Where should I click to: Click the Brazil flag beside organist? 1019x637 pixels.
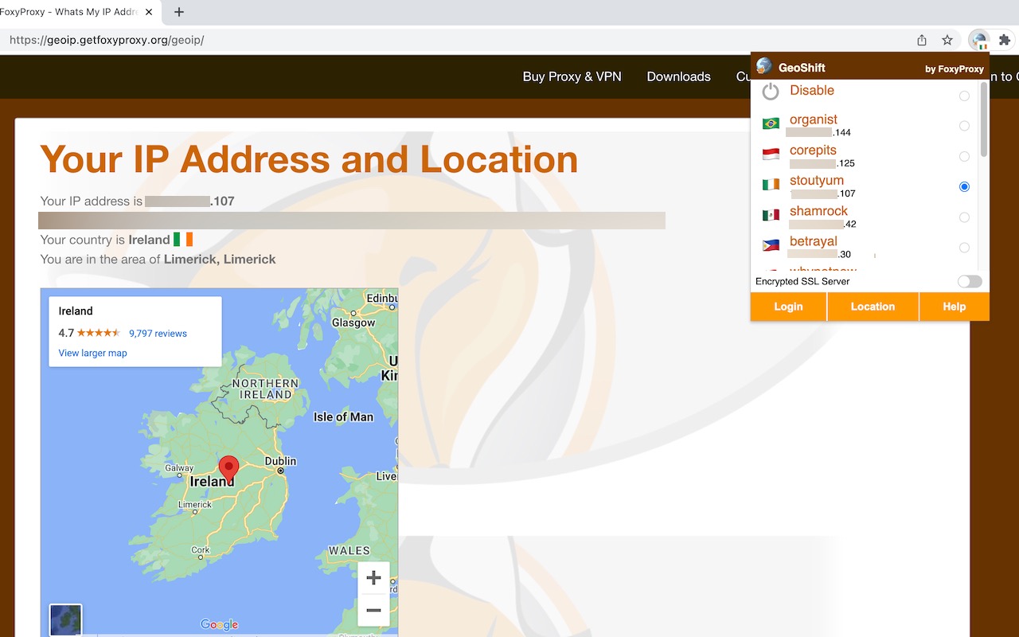point(771,123)
